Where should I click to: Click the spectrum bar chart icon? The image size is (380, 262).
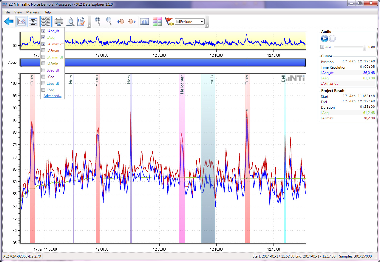[145, 21]
